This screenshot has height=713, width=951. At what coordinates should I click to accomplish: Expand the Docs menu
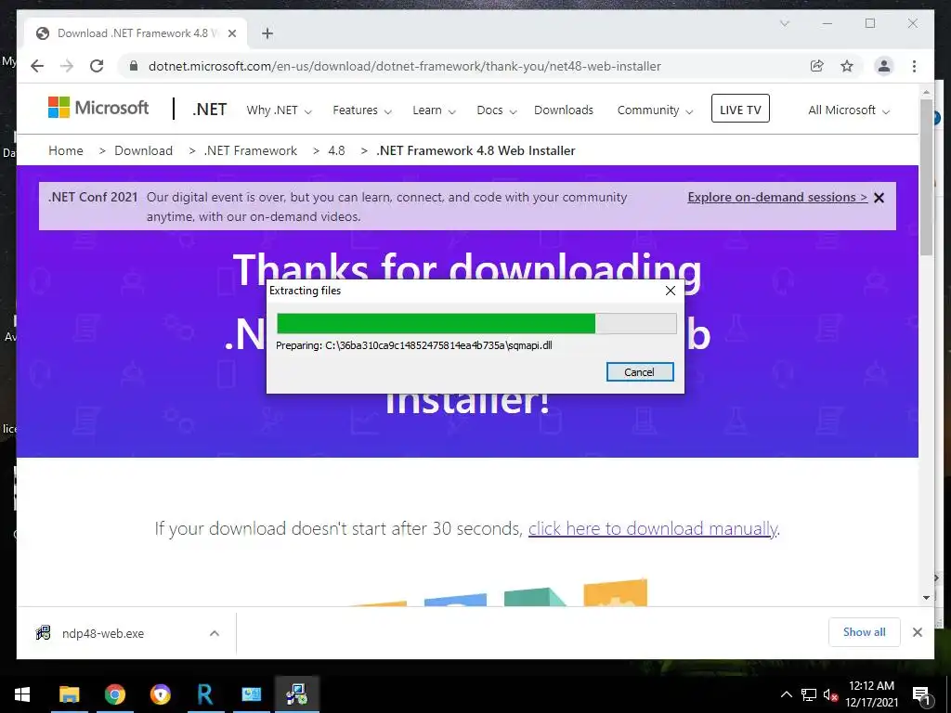point(496,110)
